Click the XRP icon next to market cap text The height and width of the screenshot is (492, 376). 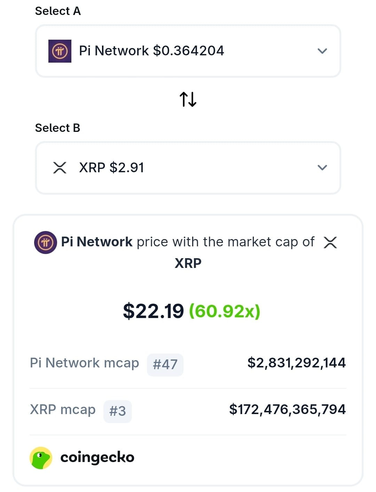[331, 243]
